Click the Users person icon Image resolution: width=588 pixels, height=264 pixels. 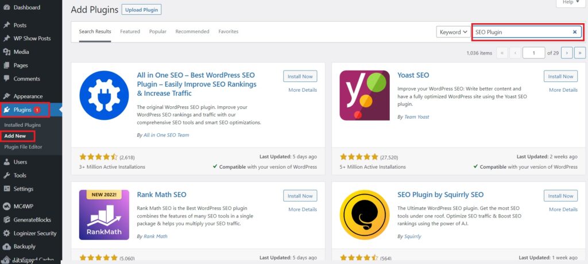(6, 162)
